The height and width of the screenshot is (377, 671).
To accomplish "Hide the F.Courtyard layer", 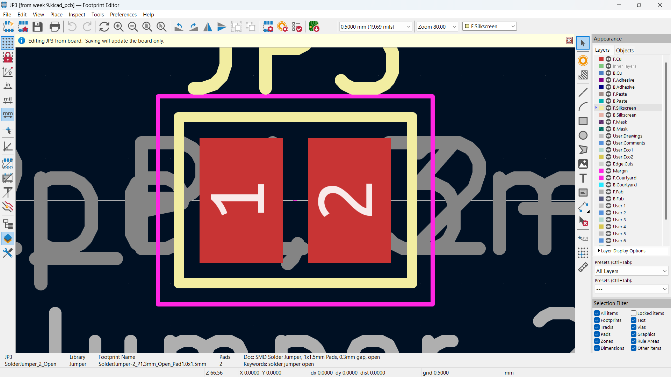I will coord(608,178).
